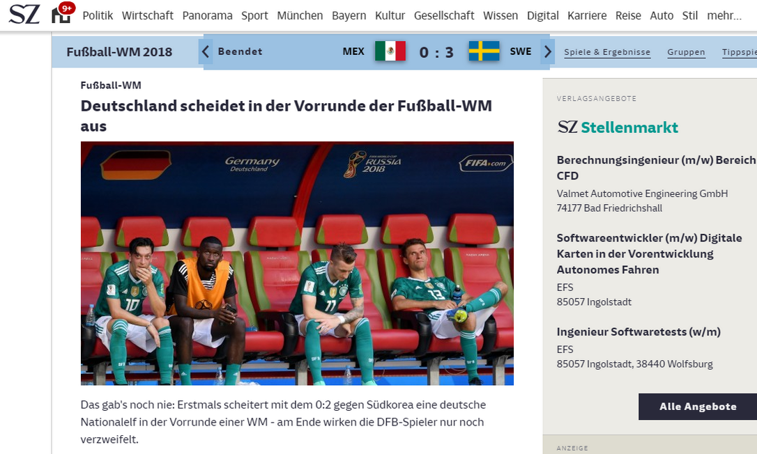Click the Alle Angebote button

tap(698, 407)
